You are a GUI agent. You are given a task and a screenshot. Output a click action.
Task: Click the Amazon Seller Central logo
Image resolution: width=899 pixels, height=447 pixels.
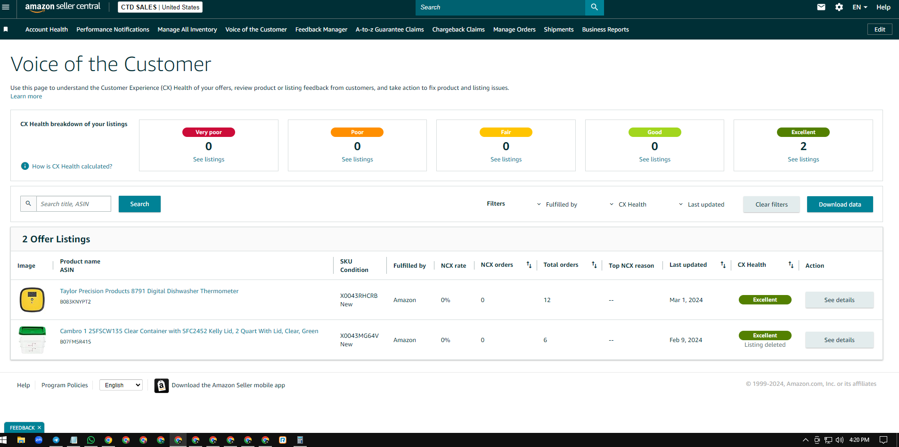[63, 7]
